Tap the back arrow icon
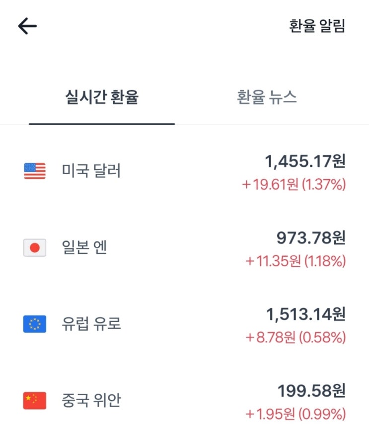Image resolution: width=369 pixels, height=435 pixels. 27,26
